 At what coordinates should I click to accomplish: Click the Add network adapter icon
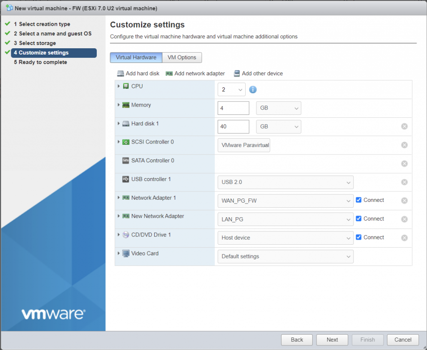(x=169, y=74)
